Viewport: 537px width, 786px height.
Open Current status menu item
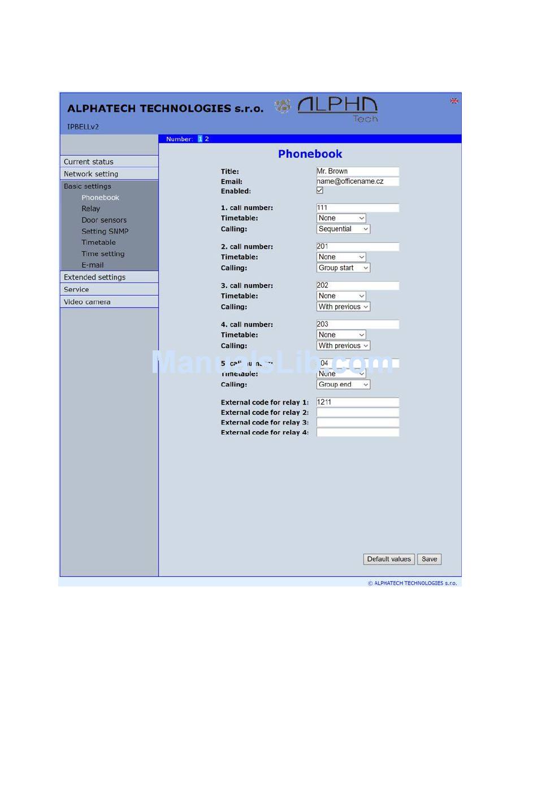click(109, 162)
